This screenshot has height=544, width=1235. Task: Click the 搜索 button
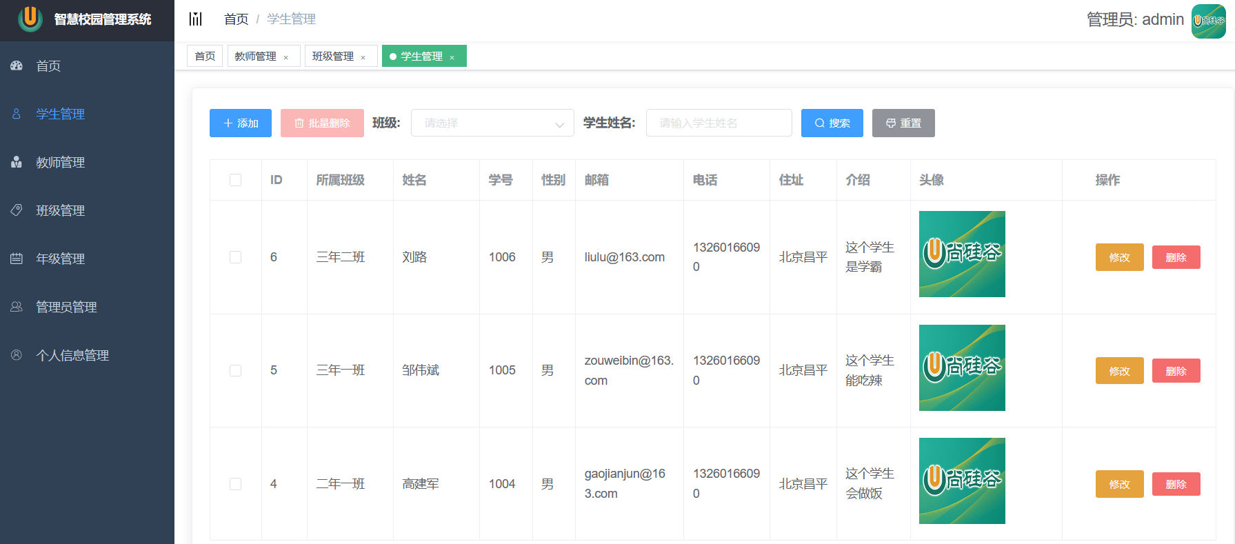pyautogui.click(x=832, y=123)
